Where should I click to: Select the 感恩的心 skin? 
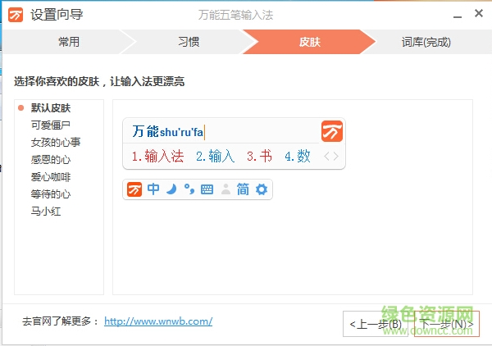click(51, 160)
